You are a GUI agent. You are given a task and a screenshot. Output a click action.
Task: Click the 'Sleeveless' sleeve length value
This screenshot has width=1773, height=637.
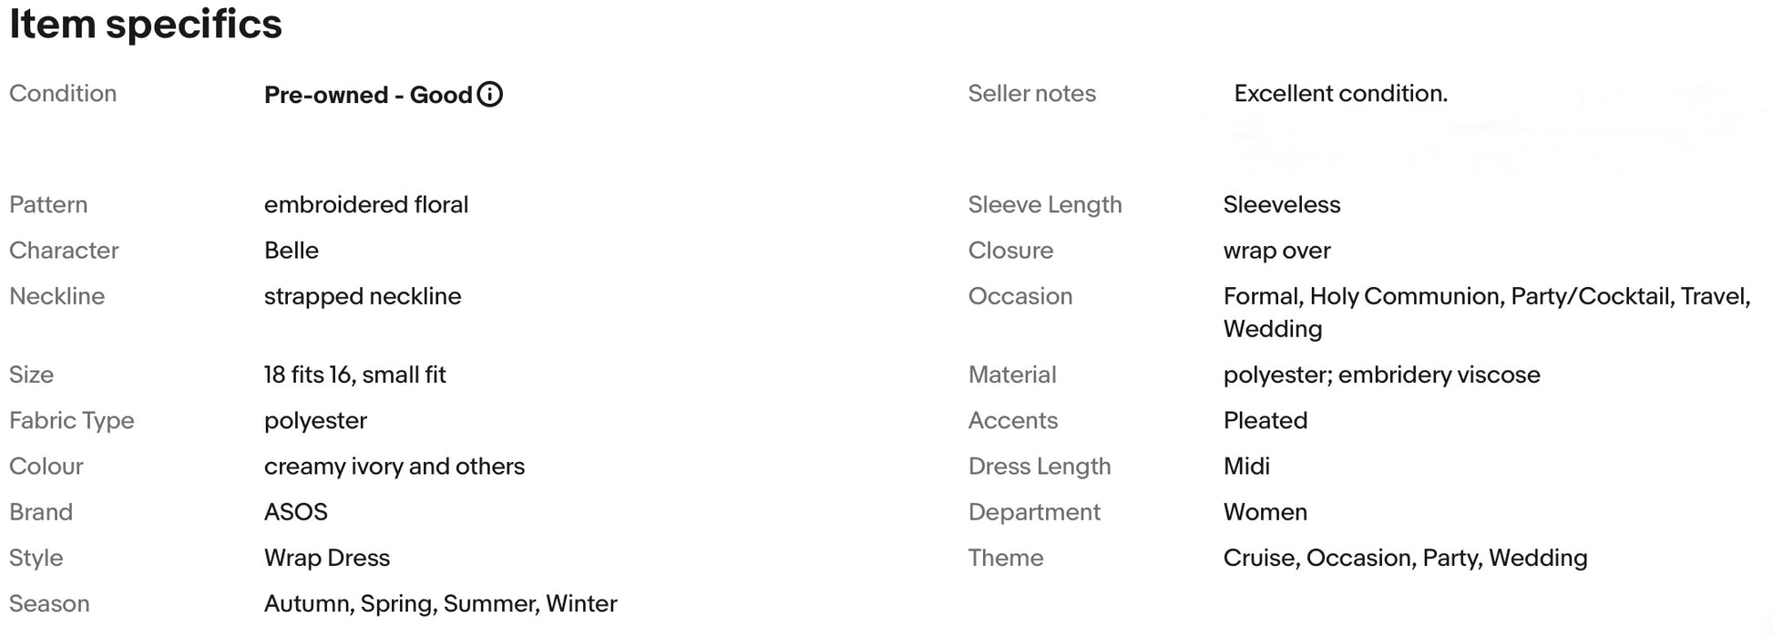tap(1282, 205)
